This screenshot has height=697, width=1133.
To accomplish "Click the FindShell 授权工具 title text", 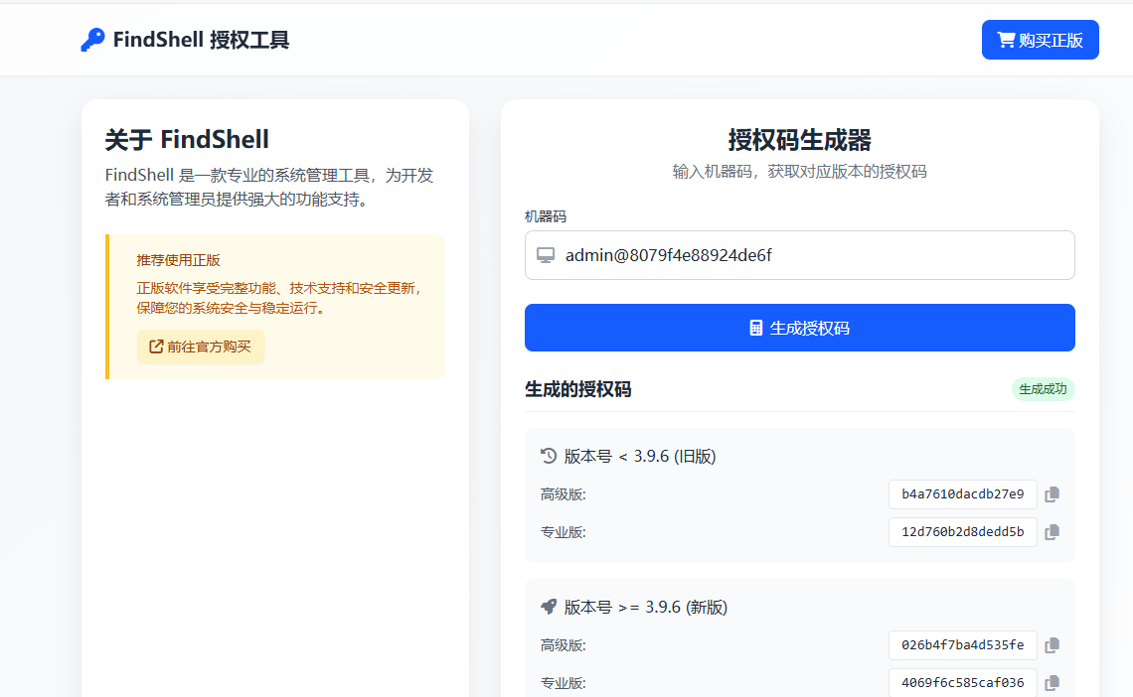I will coord(201,40).
